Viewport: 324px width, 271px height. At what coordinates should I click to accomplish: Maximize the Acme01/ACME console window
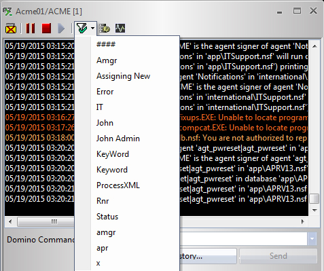click(x=297, y=11)
